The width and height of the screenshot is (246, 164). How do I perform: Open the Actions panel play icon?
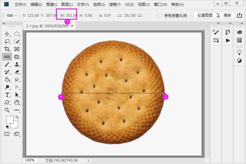coord(228,40)
